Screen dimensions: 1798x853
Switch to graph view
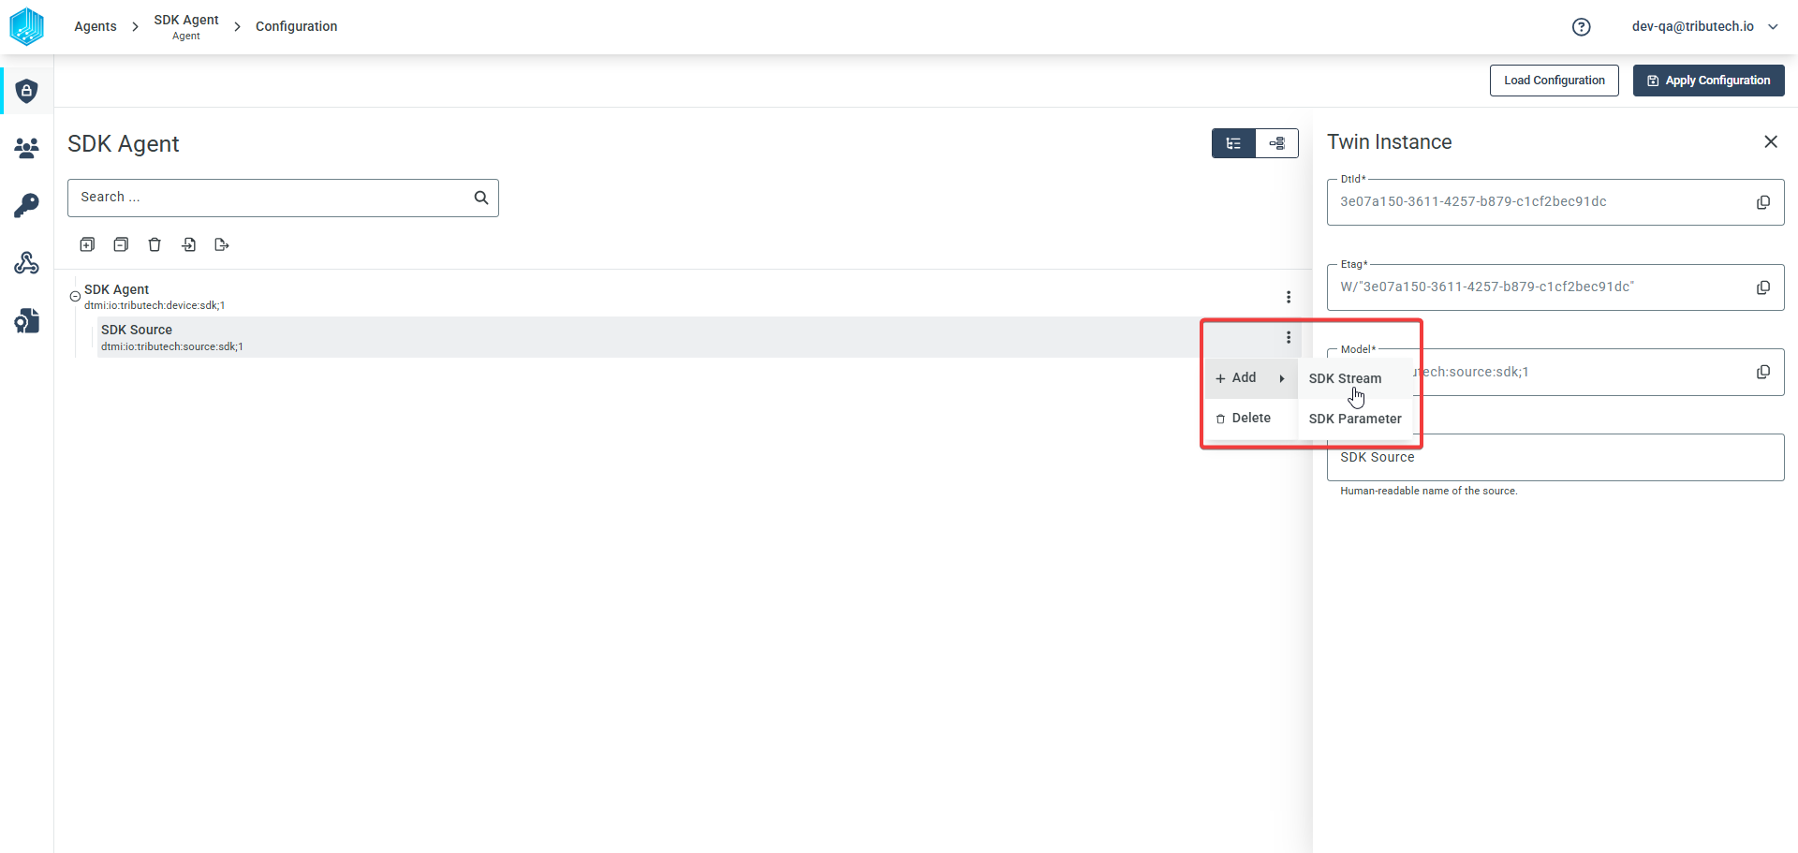click(x=1276, y=143)
